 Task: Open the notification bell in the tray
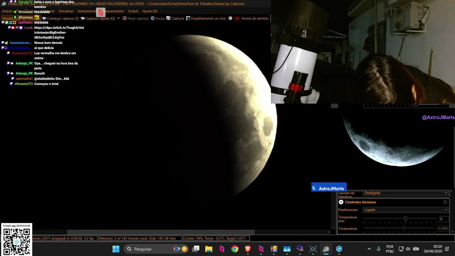[448, 249]
